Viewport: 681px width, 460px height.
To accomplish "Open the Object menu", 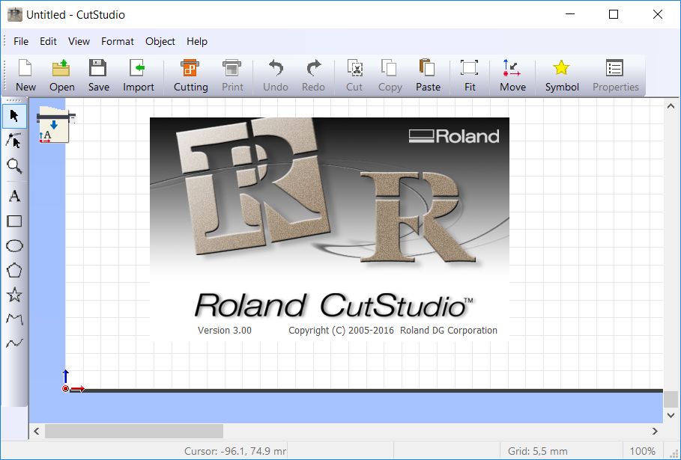I will [x=160, y=41].
